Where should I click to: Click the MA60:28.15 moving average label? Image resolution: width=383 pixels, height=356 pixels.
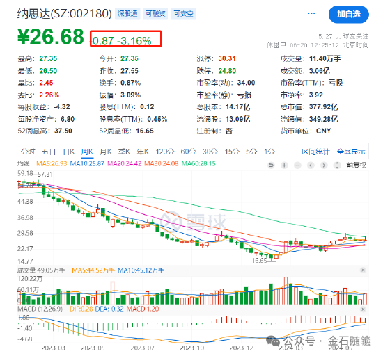pos(198,163)
